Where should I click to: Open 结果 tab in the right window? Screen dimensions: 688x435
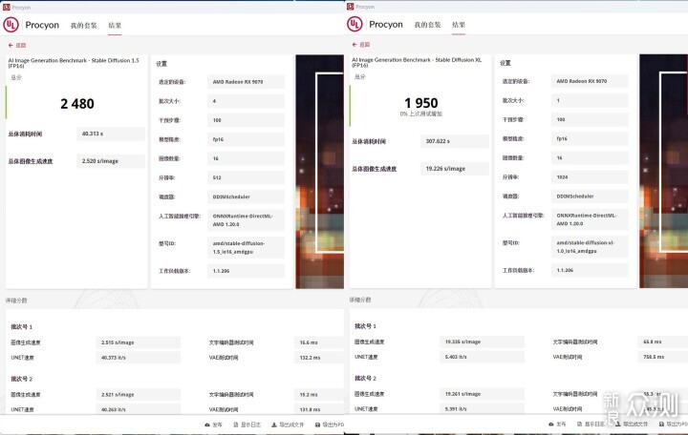coord(459,25)
